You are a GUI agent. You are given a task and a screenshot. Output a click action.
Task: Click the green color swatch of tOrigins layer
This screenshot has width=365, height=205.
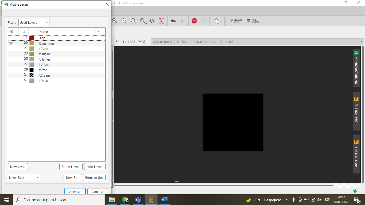(32, 54)
